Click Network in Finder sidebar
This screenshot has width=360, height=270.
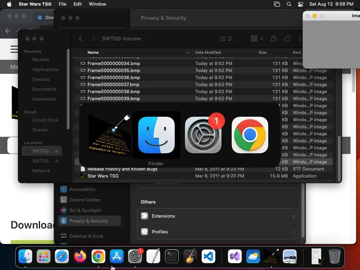tap(41, 171)
